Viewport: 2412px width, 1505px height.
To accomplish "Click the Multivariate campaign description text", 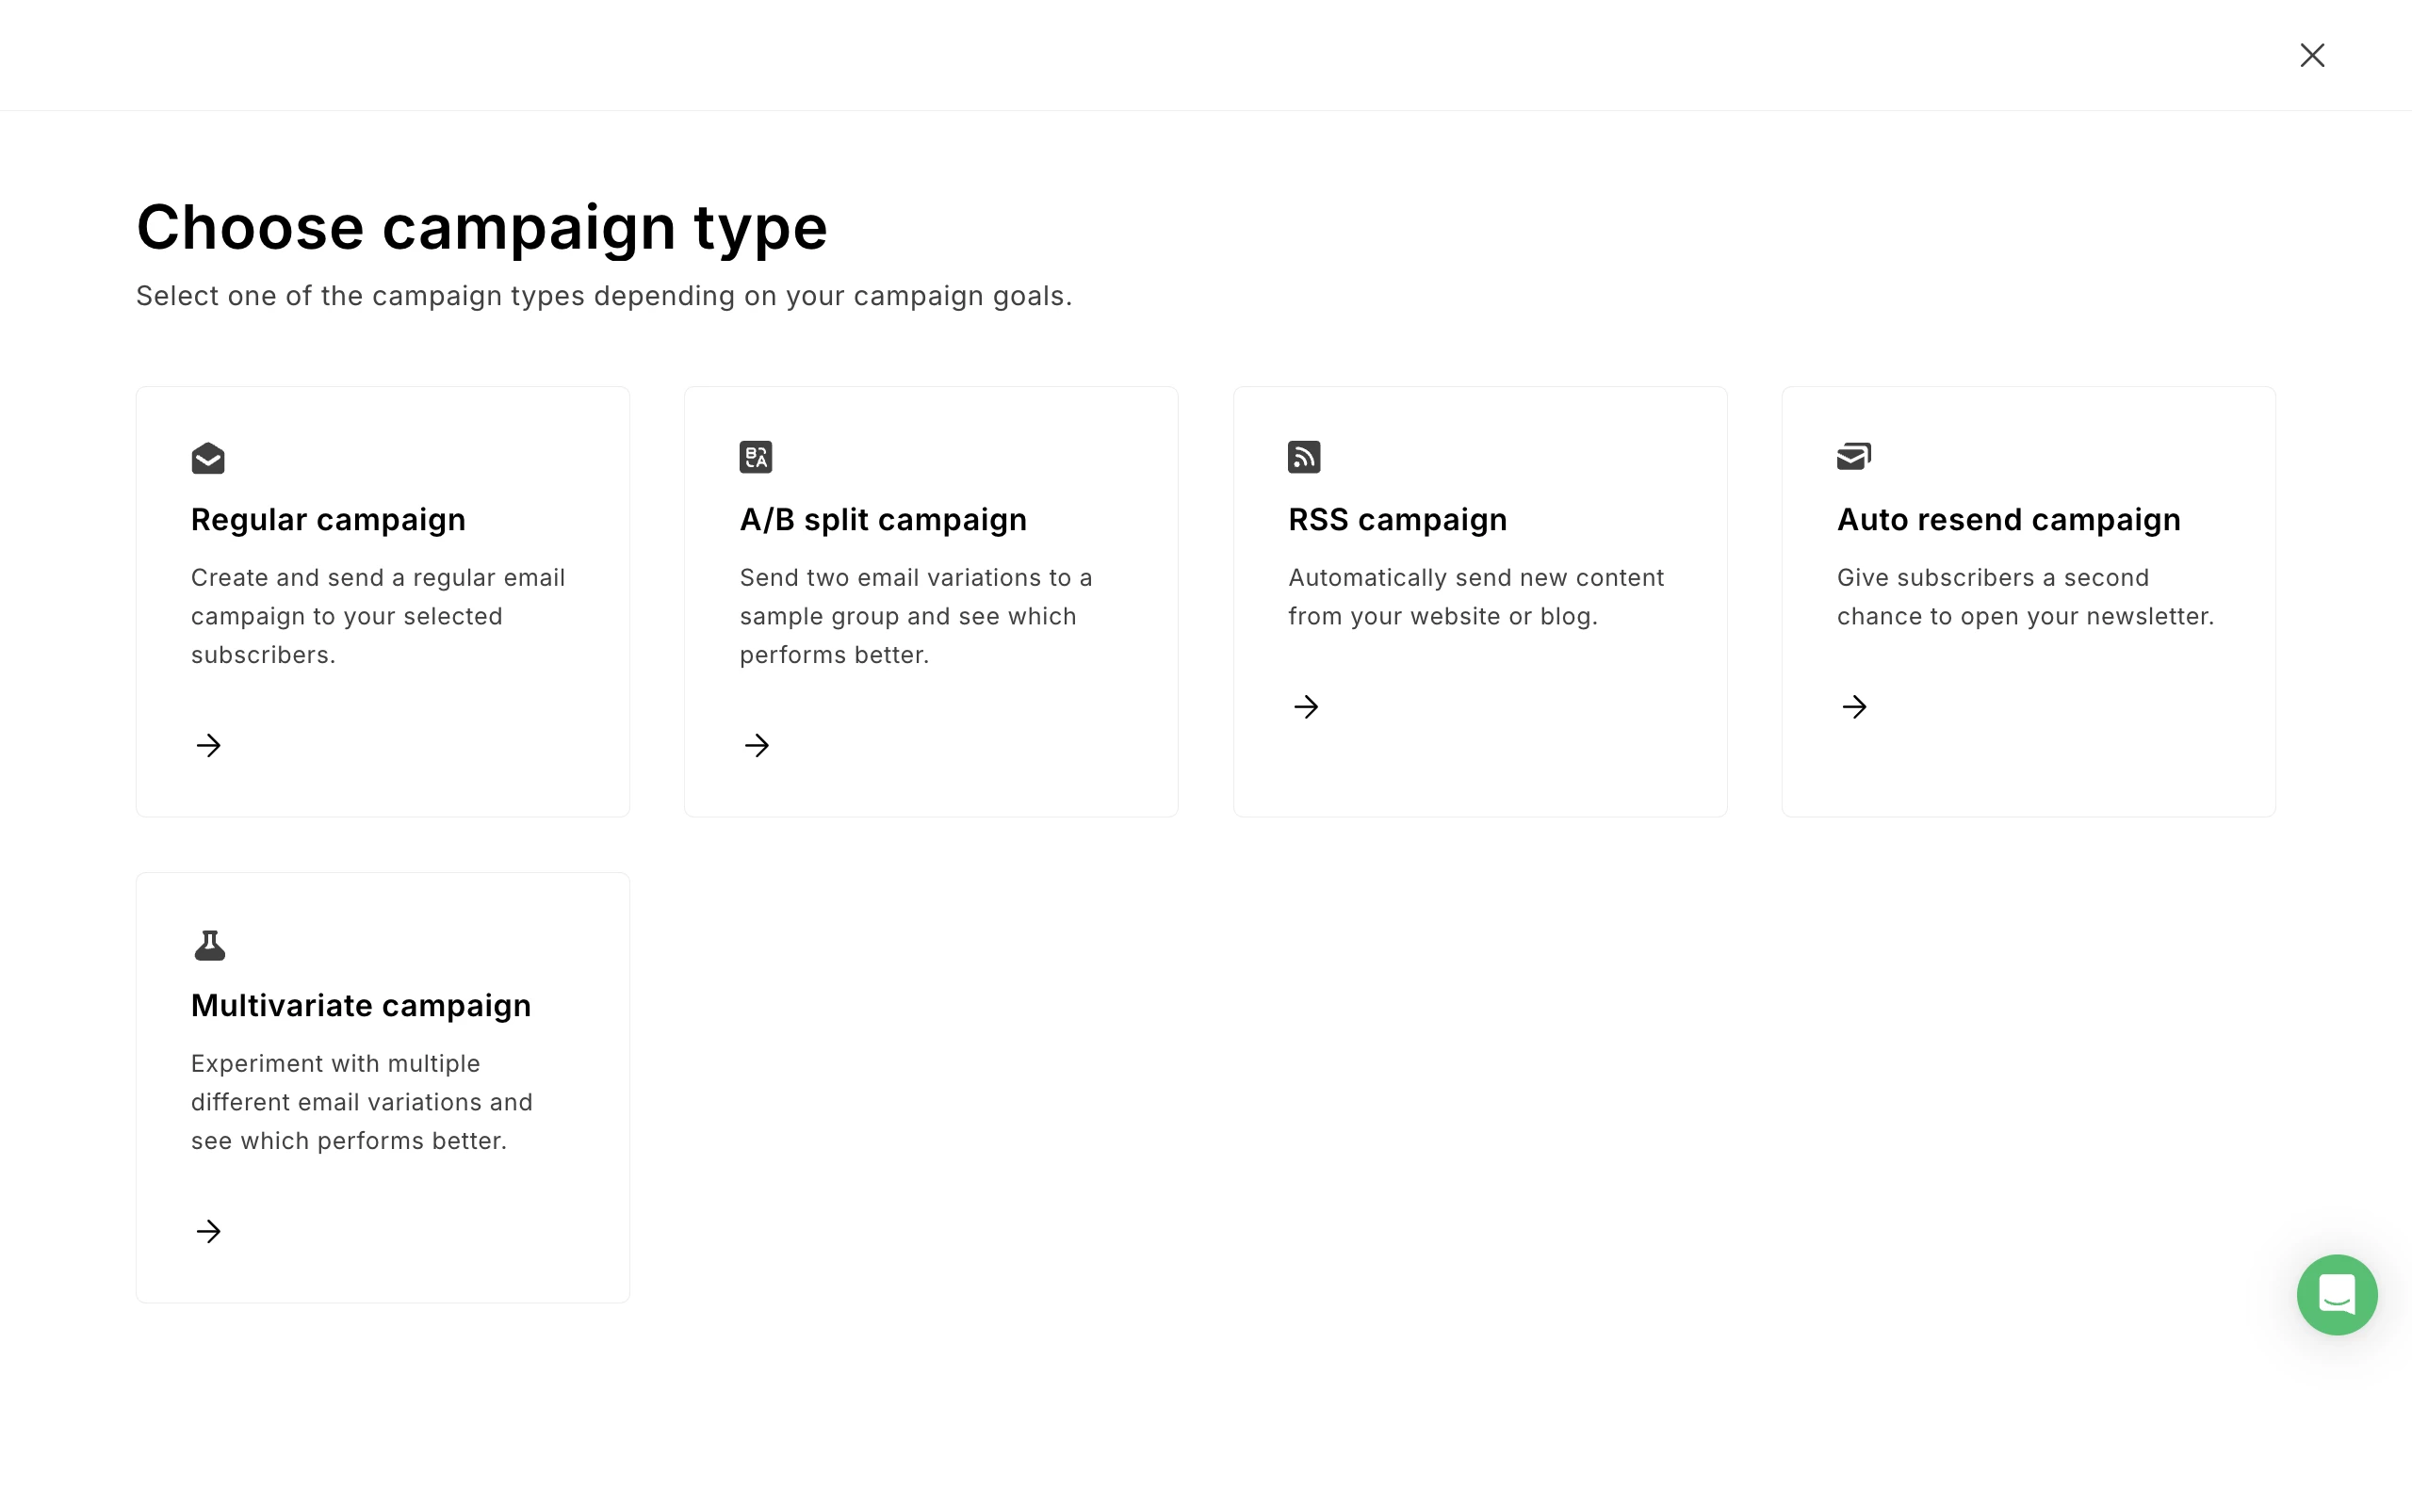I will (x=362, y=1102).
